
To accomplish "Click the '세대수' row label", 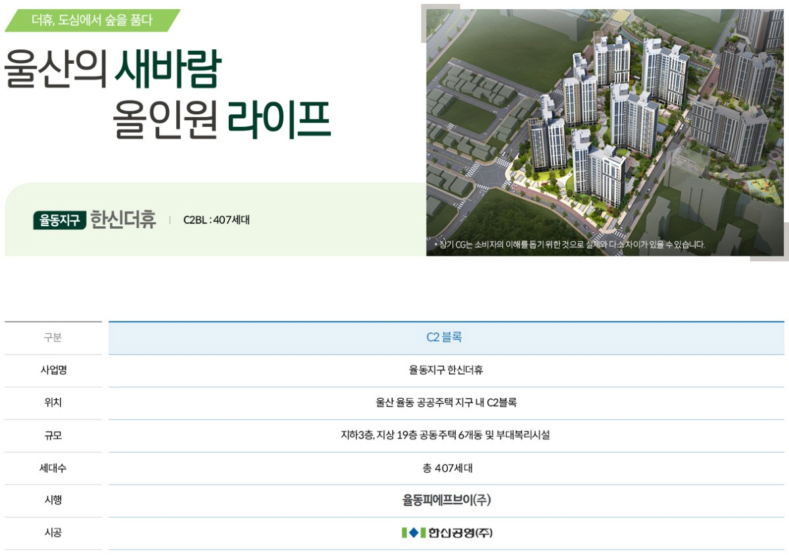I will tap(53, 468).
